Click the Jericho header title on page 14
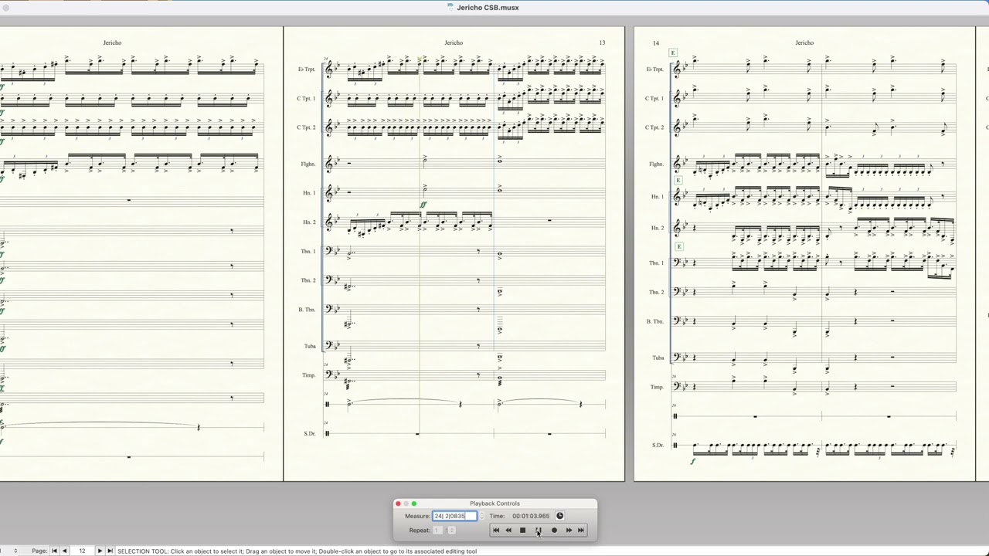This screenshot has height=556, width=989. click(804, 42)
